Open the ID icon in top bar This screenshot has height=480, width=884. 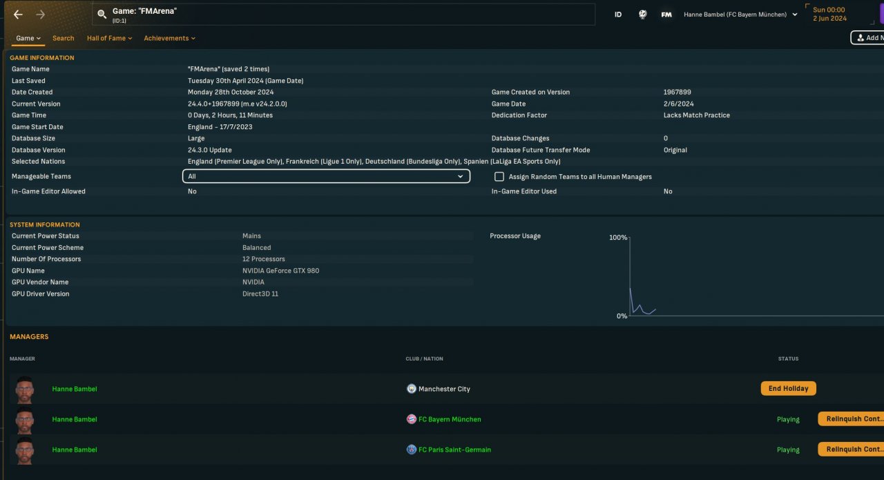(618, 15)
